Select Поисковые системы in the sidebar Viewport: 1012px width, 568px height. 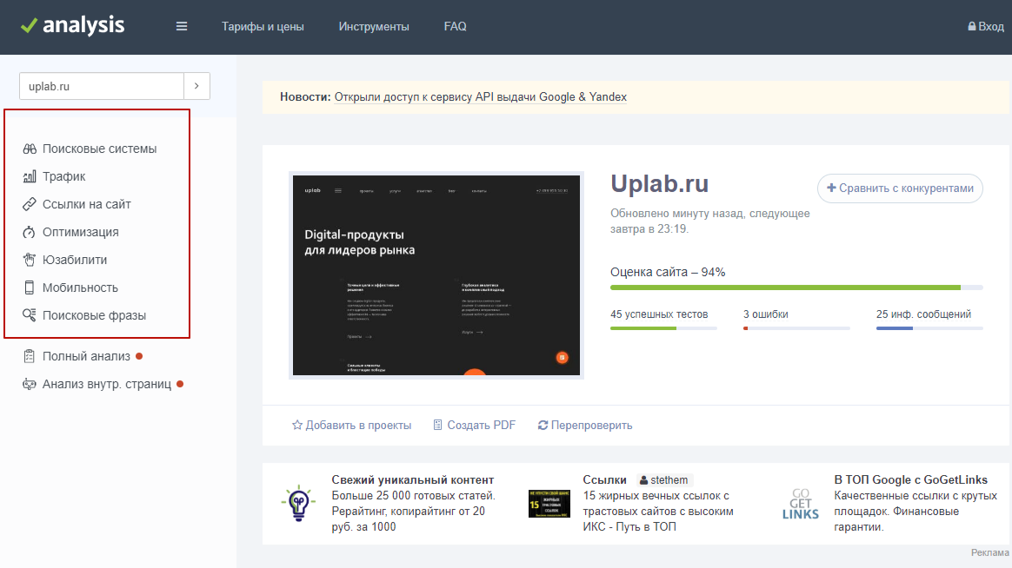coord(99,149)
